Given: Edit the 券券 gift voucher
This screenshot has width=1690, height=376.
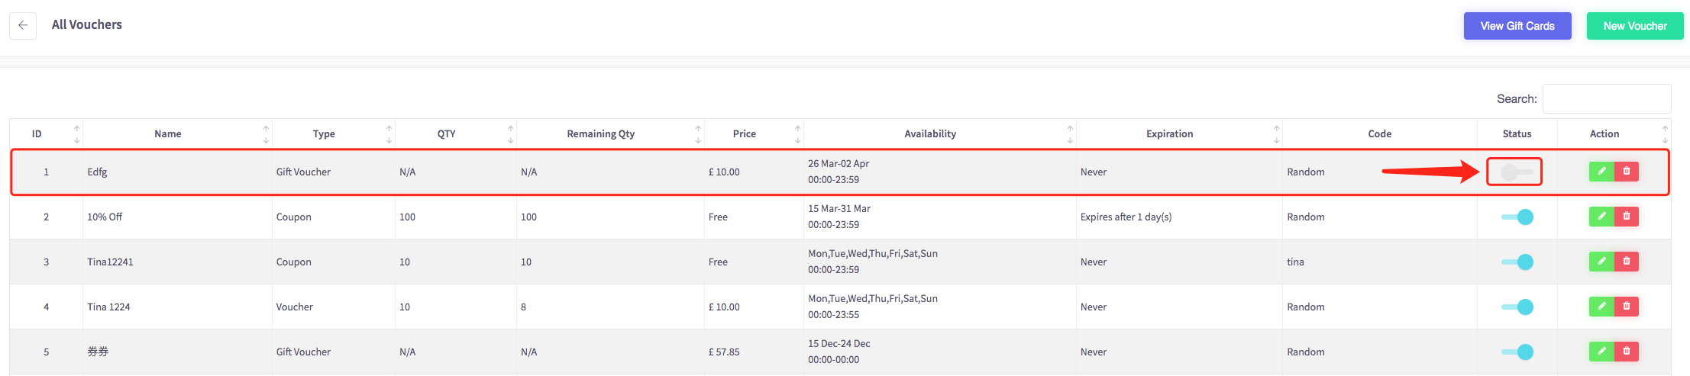Looking at the screenshot, I should (1601, 352).
